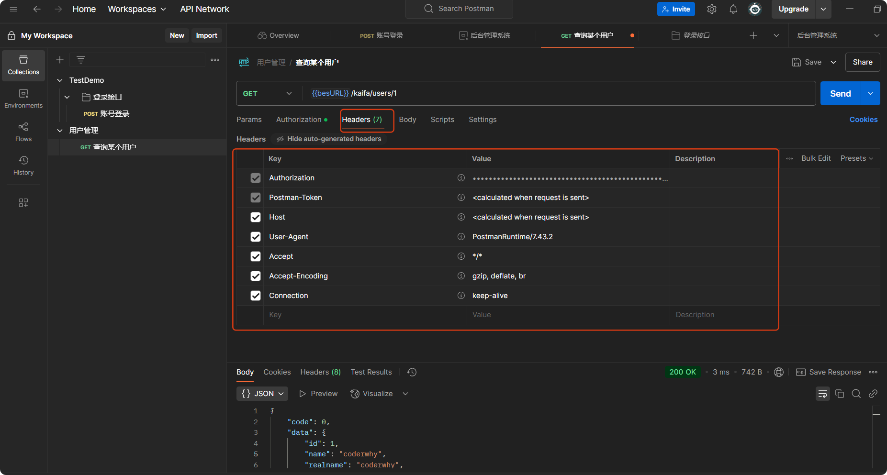Screen dimensions: 887x475
Task: Toggle the Authorization header checkbox
Action: (x=256, y=178)
